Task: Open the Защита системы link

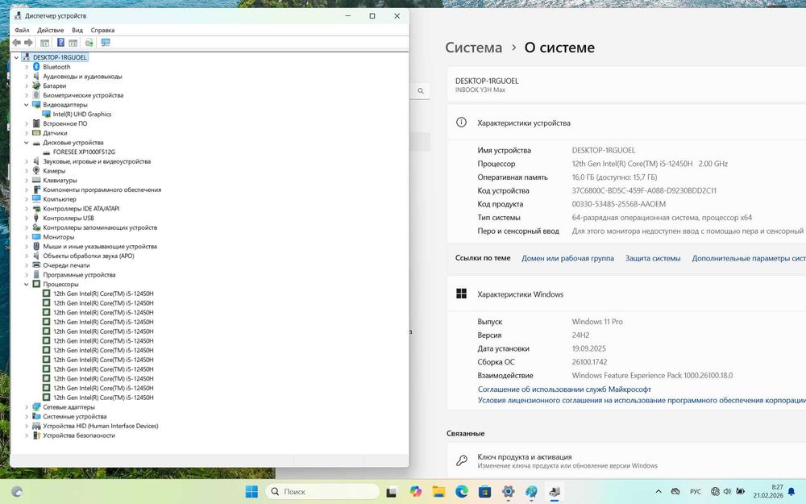Action: point(653,258)
